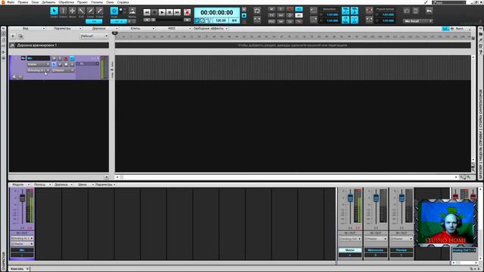This screenshot has height=272, width=484.
Task: Open track view Параметры dropdown
Action: pyautogui.click(x=64, y=29)
